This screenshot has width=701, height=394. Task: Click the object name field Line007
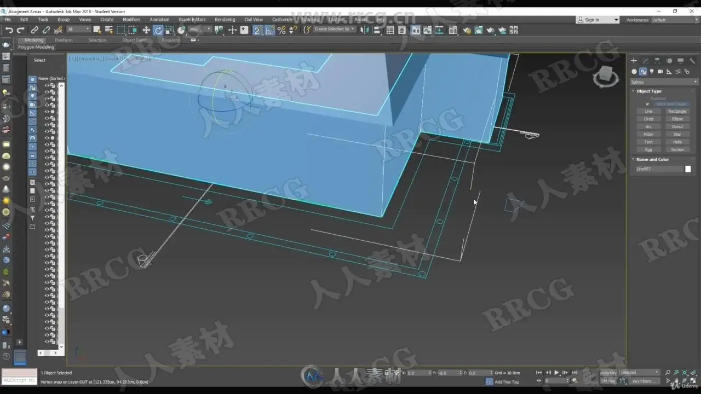[659, 169]
